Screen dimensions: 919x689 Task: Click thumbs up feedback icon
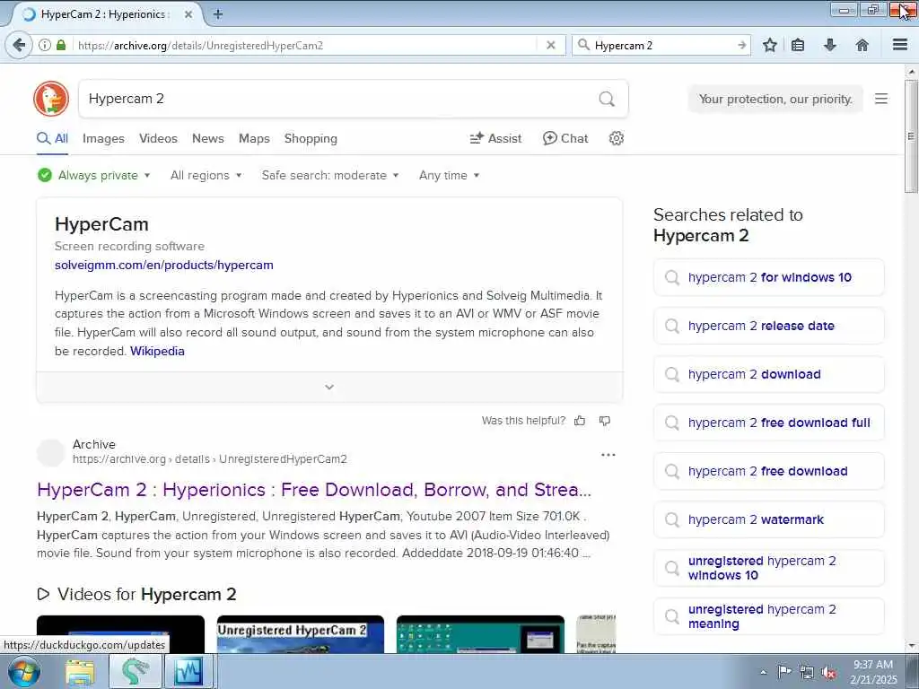coord(580,421)
